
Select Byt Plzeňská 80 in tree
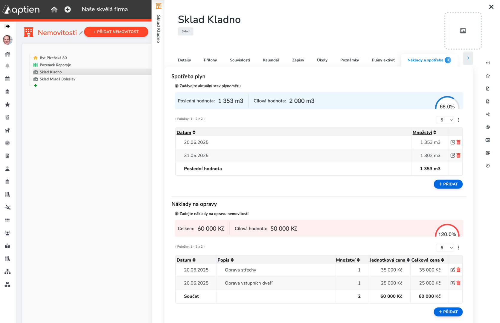pyautogui.click(x=53, y=58)
